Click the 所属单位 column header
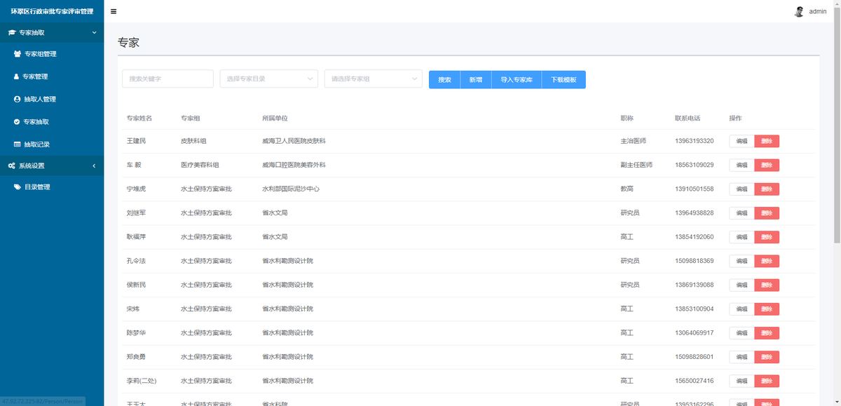841x406 pixels. click(275, 118)
